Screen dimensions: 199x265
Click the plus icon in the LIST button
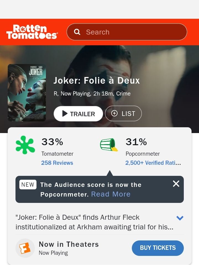(114, 113)
